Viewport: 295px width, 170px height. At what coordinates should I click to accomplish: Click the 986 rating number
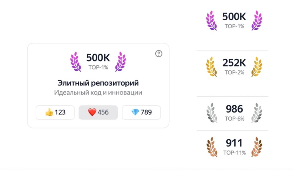[x=234, y=109]
